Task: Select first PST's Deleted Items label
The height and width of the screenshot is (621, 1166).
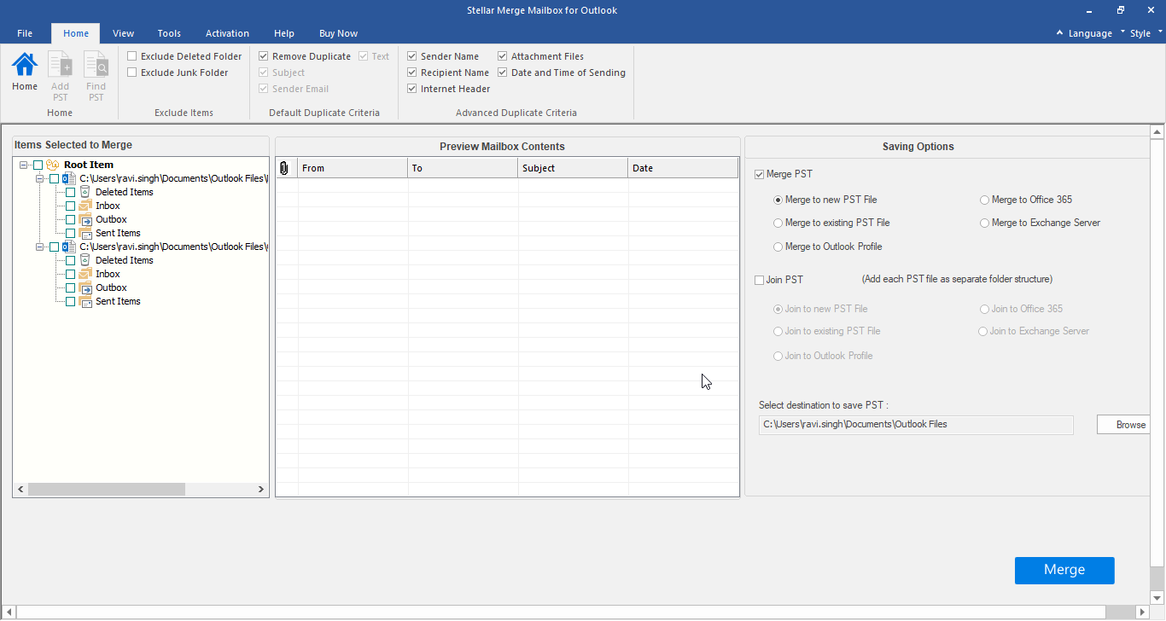Action: 125,192
